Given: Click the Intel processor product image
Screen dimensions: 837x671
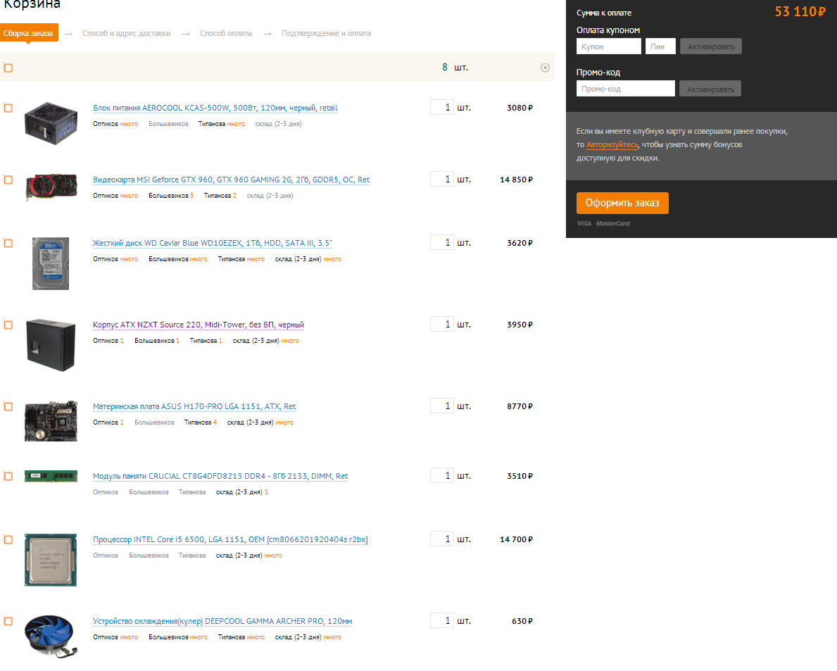Looking at the screenshot, I should click(x=51, y=560).
